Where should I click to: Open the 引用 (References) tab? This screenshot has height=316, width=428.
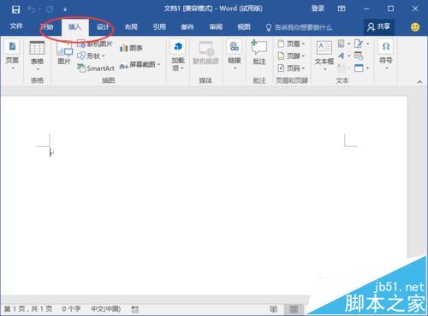click(x=159, y=27)
